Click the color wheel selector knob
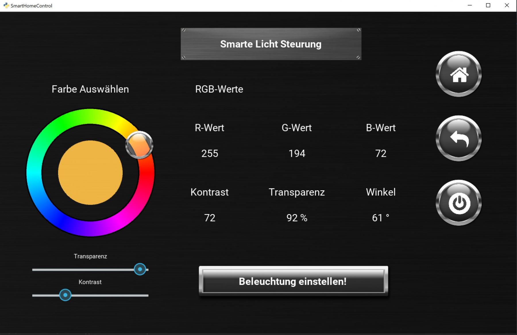Viewport: 517px width, 335px height. [x=139, y=145]
